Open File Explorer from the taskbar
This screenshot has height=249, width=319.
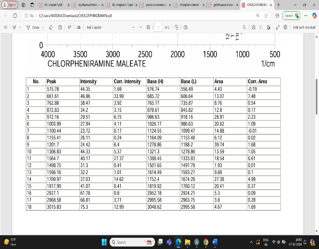[x=187, y=242]
